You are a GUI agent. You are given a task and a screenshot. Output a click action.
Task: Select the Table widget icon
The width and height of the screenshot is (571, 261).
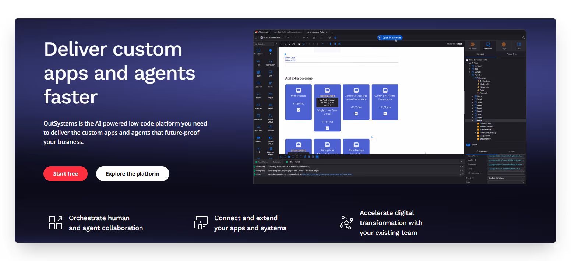tap(258, 72)
